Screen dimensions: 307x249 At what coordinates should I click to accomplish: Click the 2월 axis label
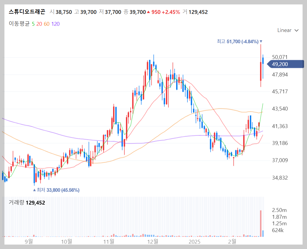coord(232,242)
